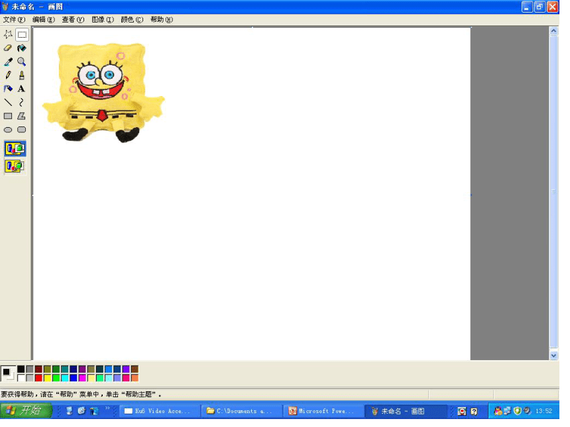Select the Free-Form Select tool
570x427 pixels.
click(8, 34)
